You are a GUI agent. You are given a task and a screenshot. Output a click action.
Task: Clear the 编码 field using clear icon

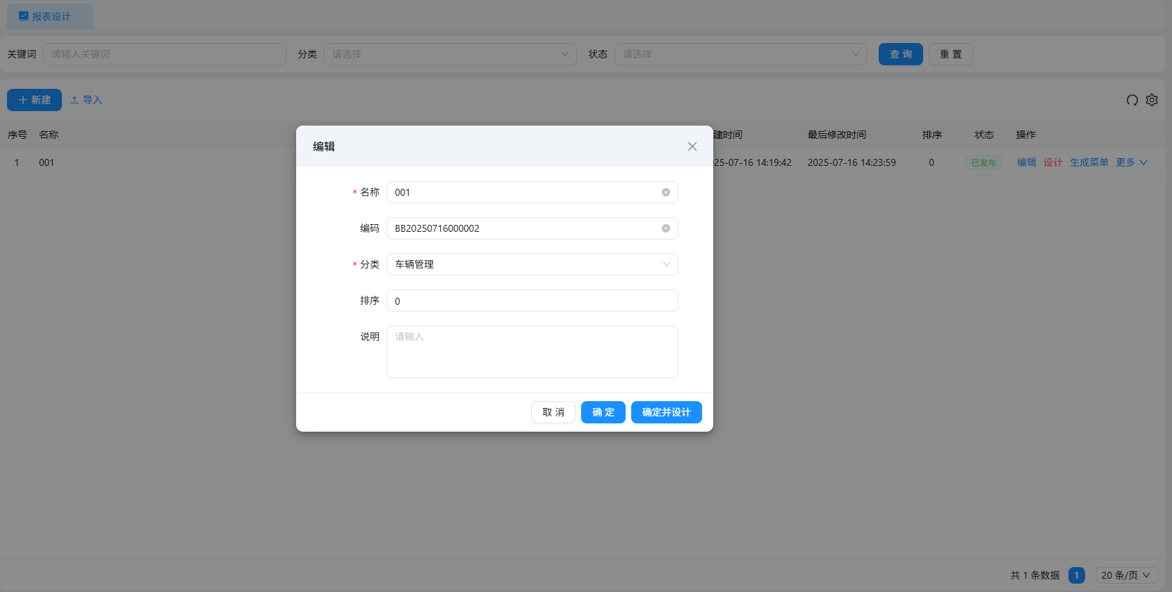click(665, 228)
